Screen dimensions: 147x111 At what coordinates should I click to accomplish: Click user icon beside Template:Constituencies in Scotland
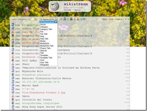click(13, 67)
